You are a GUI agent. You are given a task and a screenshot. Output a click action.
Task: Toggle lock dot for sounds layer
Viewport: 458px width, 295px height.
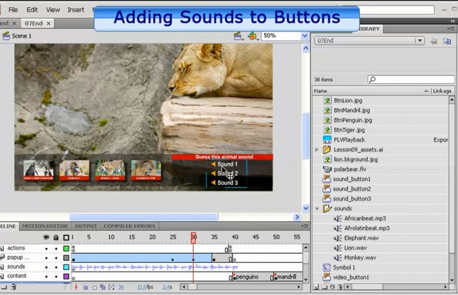click(56, 267)
